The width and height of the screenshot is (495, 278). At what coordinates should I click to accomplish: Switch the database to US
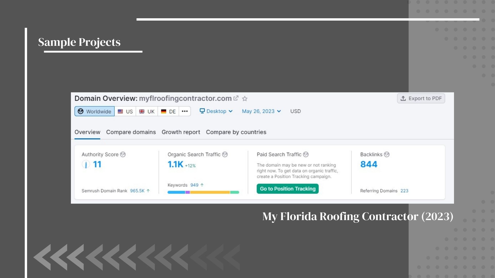[x=125, y=111]
